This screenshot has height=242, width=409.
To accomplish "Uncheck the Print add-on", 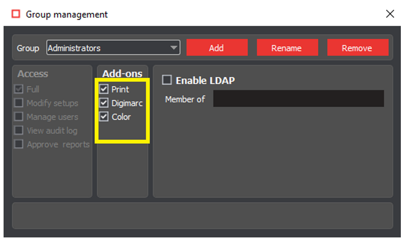I will point(104,89).
